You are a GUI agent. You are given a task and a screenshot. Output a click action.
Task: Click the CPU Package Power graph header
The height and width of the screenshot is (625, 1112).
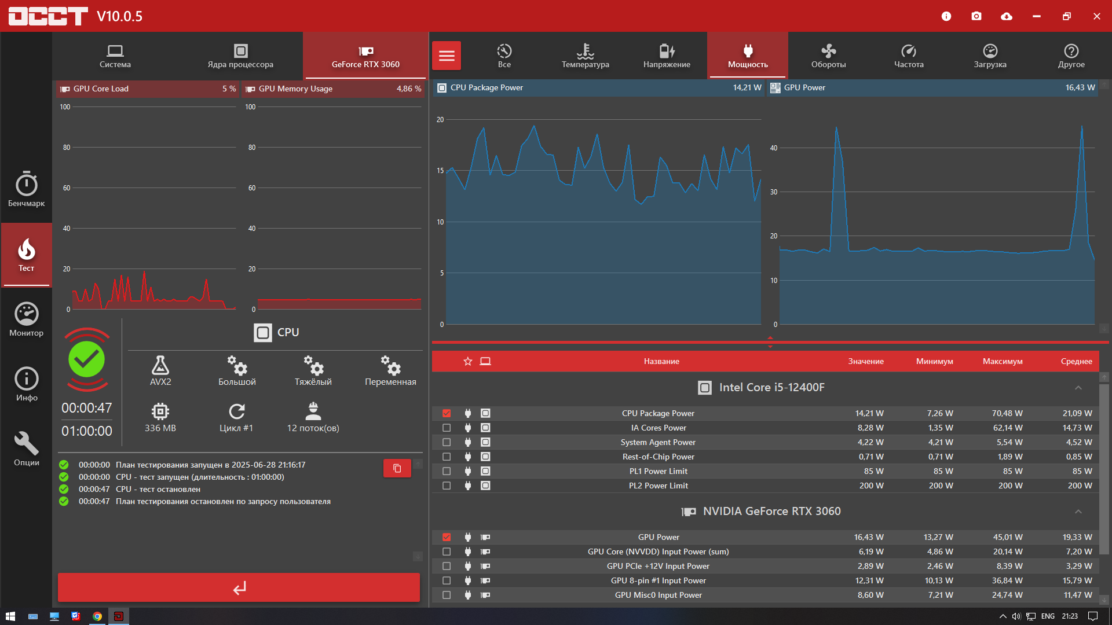coord(599,88)
